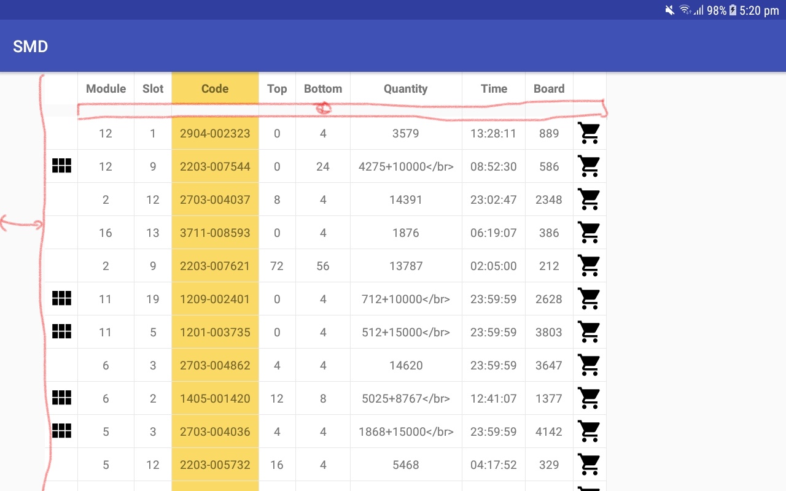Sort the table by the Module header
This screenshot has width=786, height=491.
105,88
